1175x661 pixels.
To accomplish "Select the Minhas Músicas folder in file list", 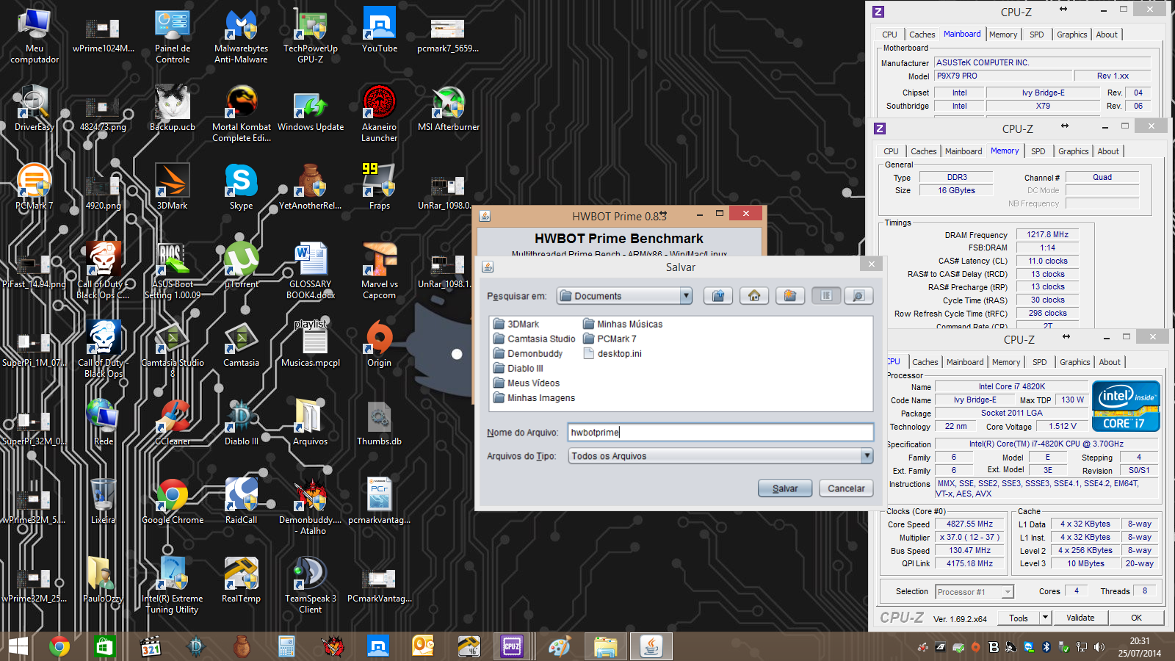I will [623, 324].
